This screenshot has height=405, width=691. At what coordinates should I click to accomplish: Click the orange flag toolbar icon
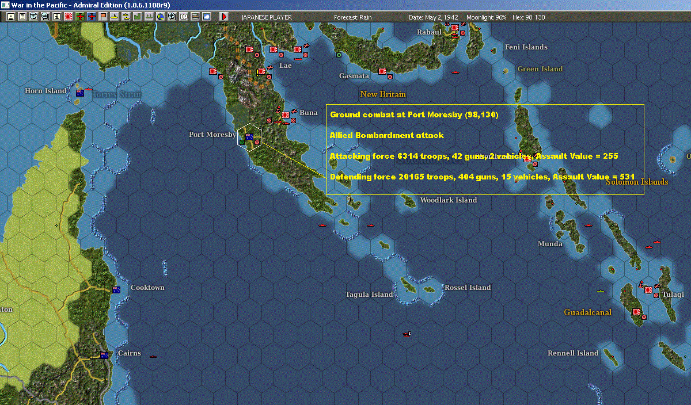[x=104, y=17]
